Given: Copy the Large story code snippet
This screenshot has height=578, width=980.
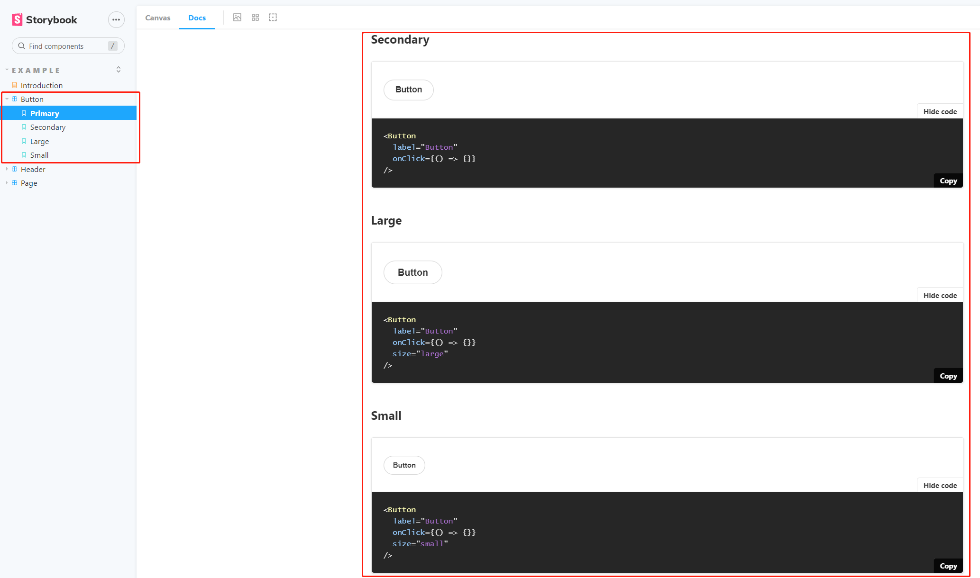Looking at the screenshot, I should (x=948, y=376).
